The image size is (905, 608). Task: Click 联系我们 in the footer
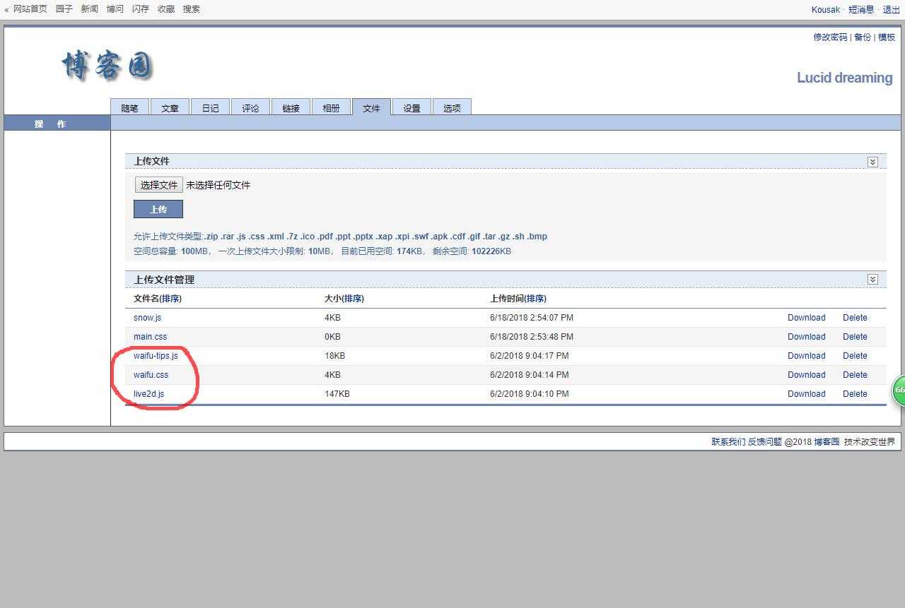(x=728, y=442)
